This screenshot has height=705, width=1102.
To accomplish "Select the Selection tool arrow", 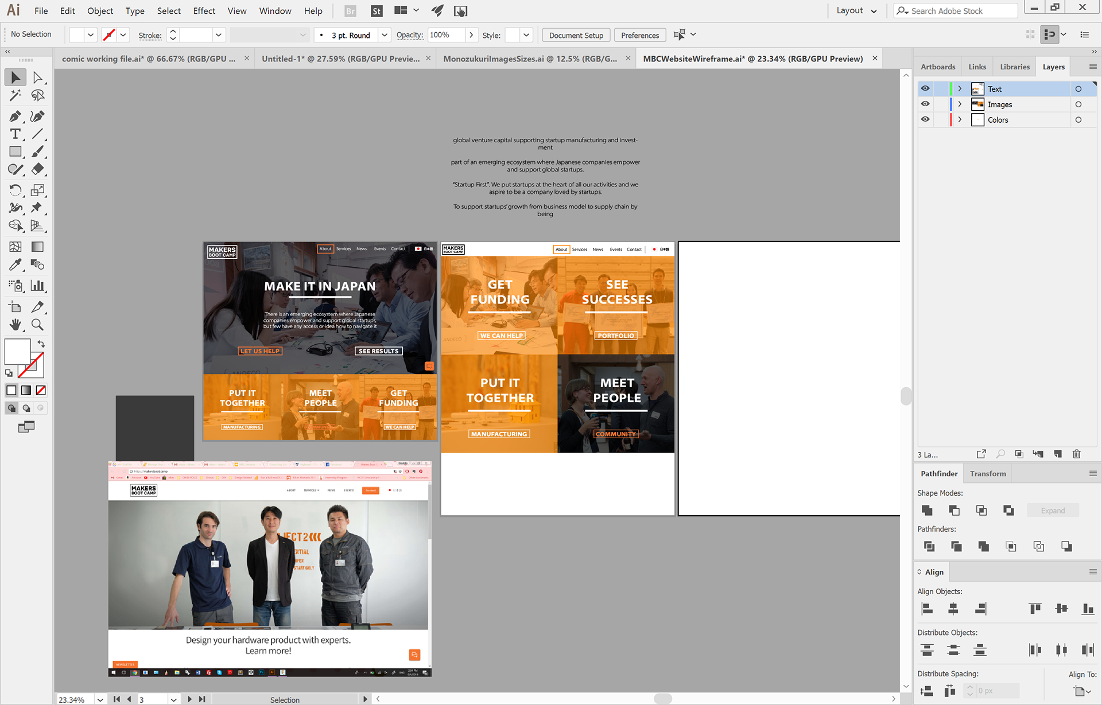I will 15,77.
